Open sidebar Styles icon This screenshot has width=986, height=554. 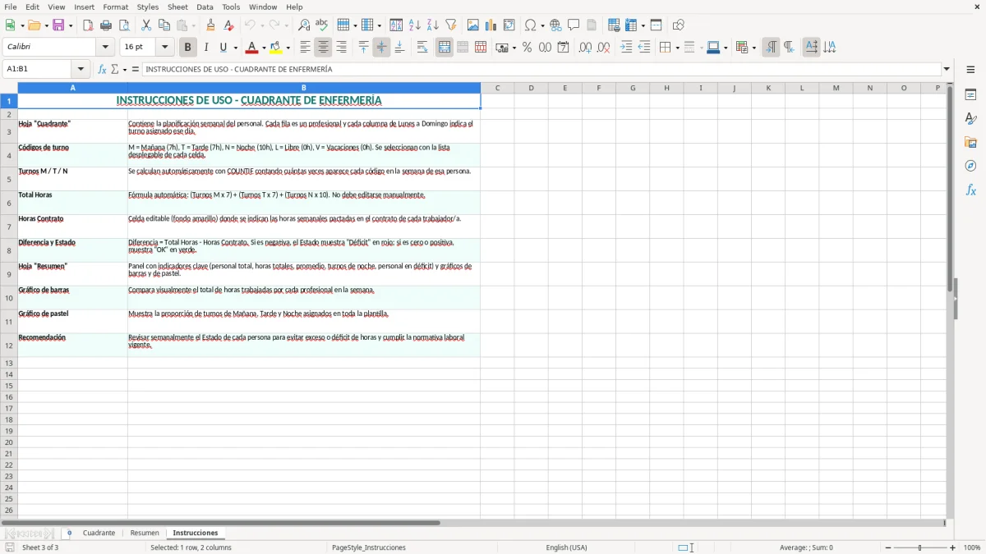click(970, 118)
